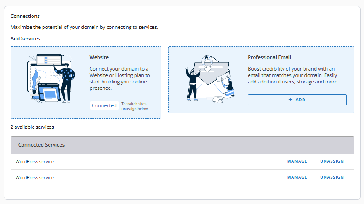
Task: Manage the first WordPress service
Action: pos(297,161)
